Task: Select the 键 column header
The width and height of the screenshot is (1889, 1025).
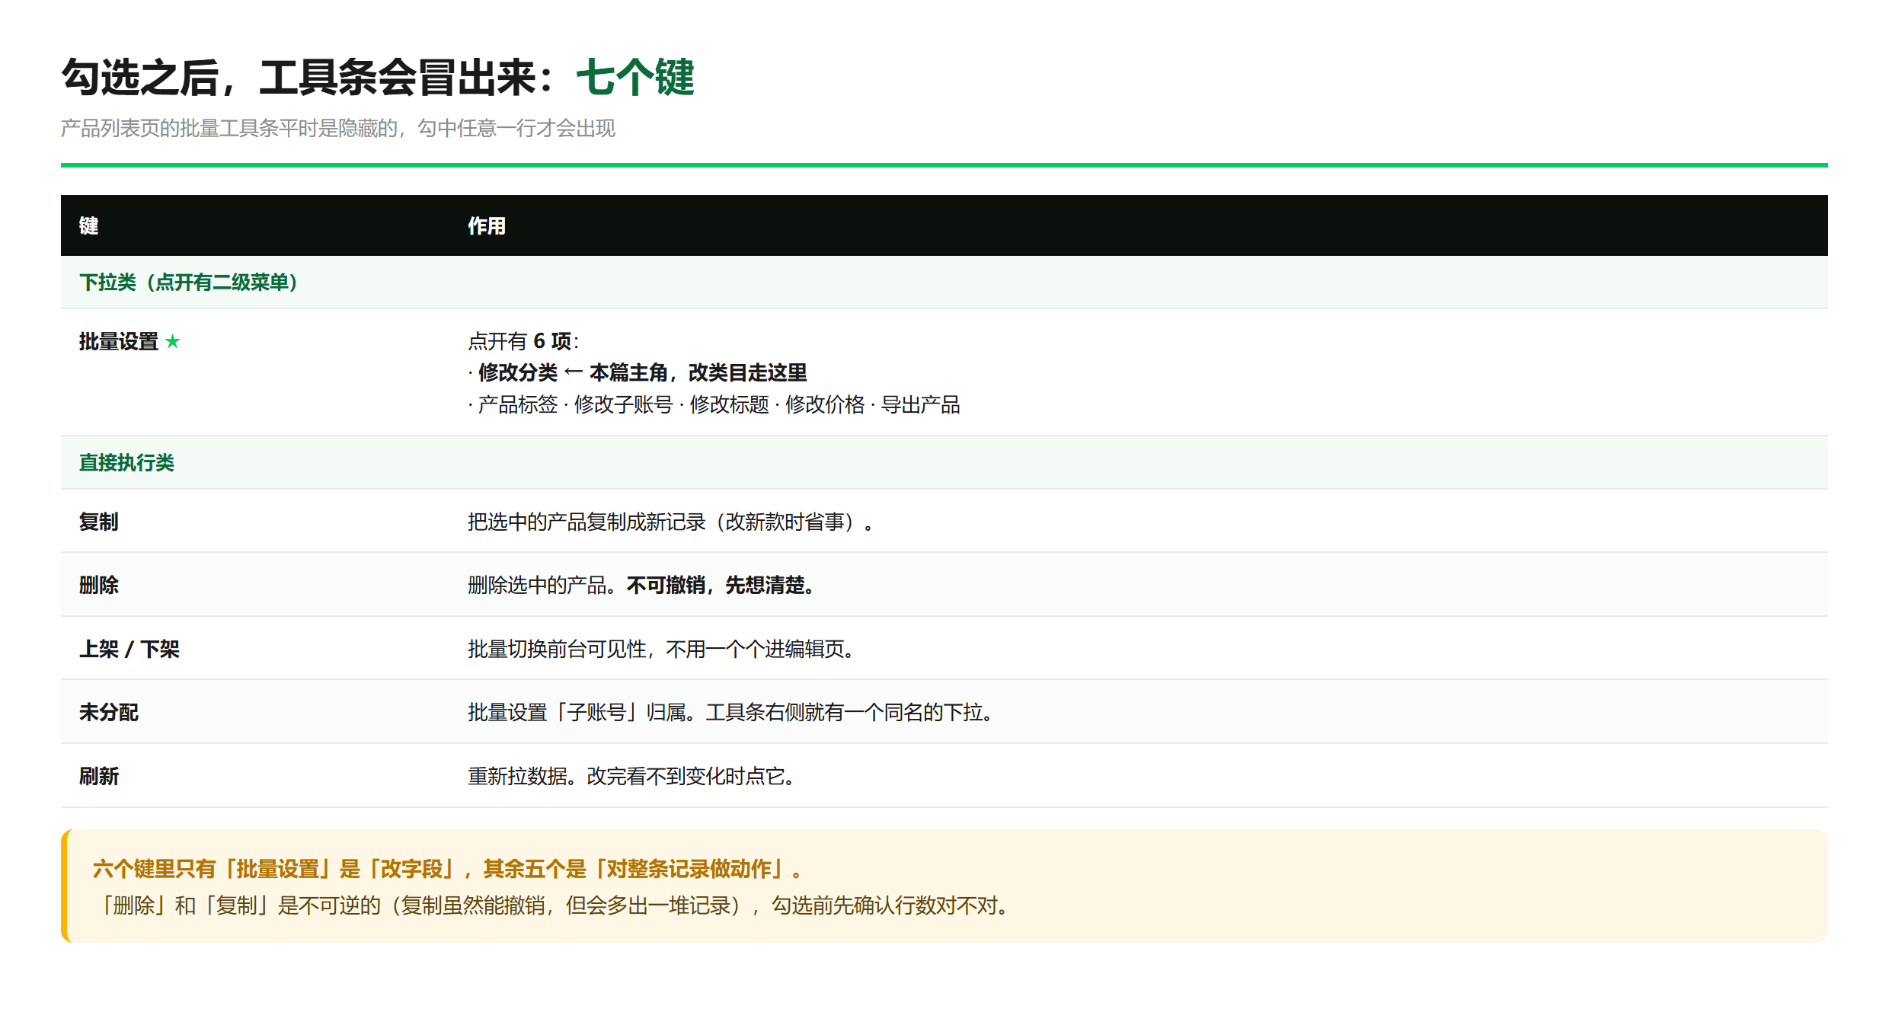Action: (x=89, y=225)
